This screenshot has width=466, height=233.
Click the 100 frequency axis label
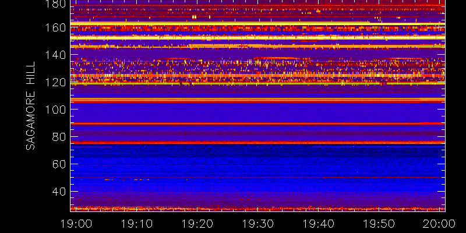point(56,110)
